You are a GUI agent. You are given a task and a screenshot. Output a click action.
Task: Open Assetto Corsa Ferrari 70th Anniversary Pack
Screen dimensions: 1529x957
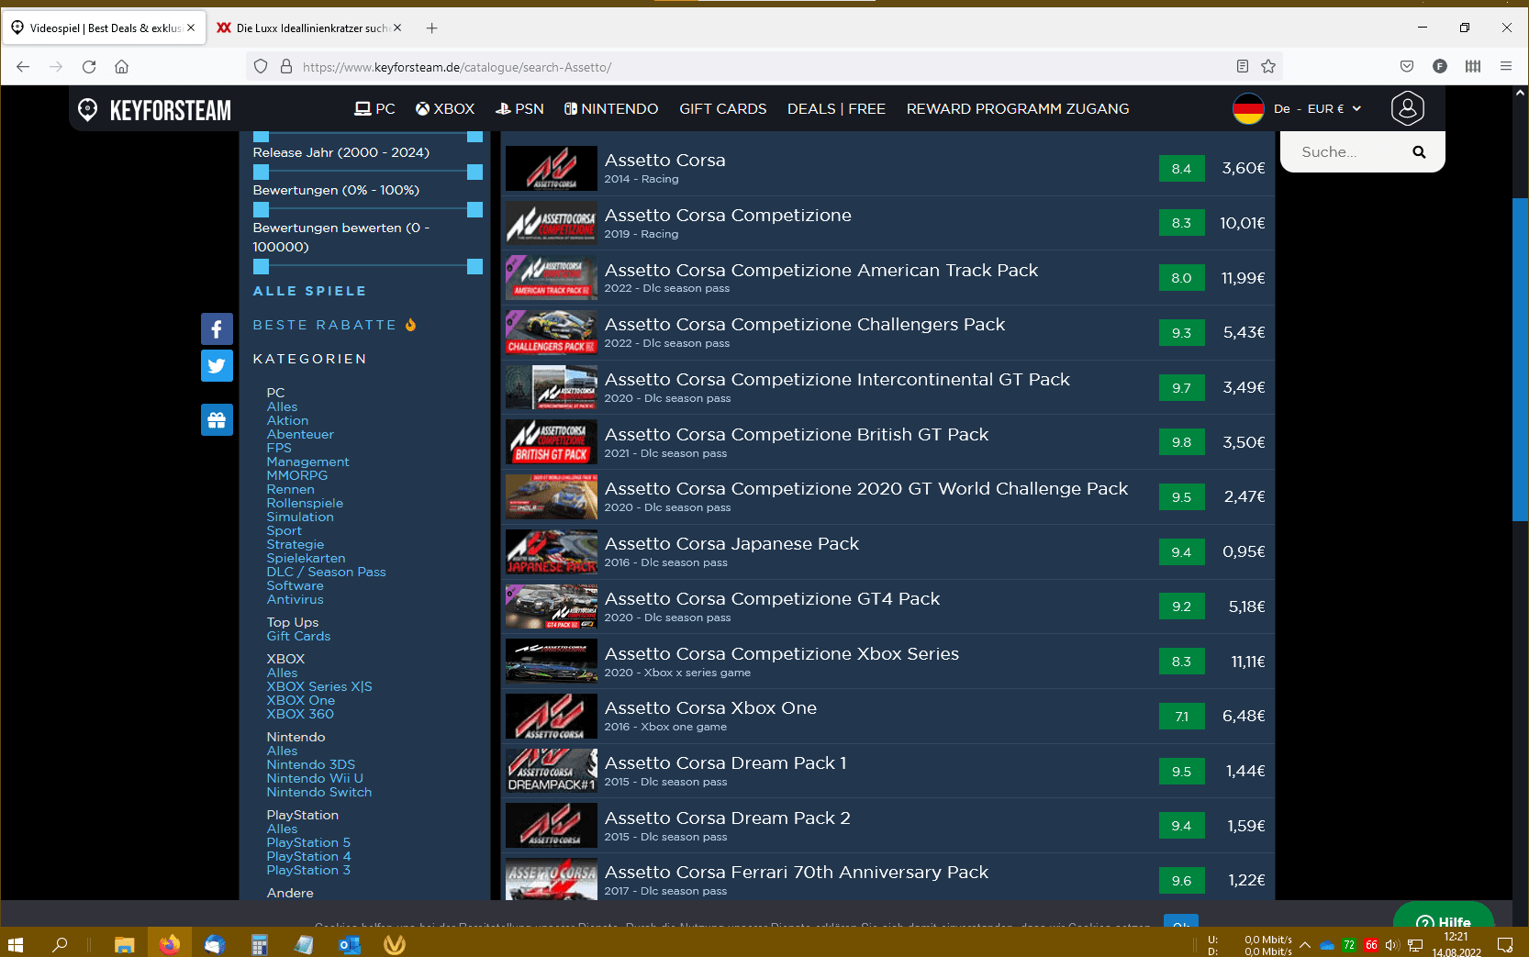(796, 873)
